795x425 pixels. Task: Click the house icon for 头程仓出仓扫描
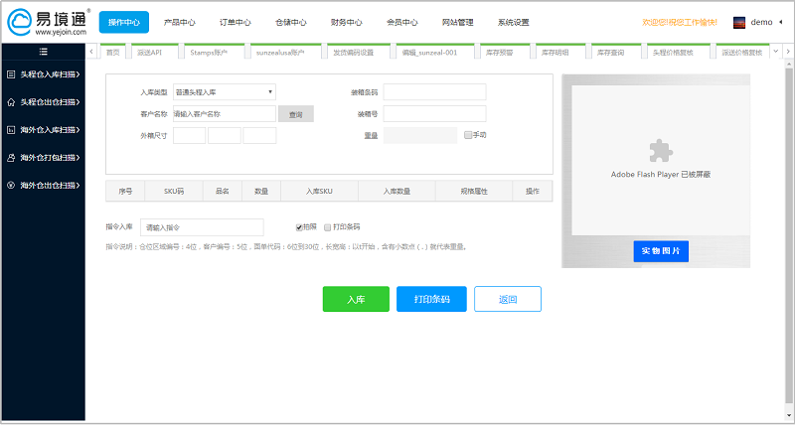11,101
